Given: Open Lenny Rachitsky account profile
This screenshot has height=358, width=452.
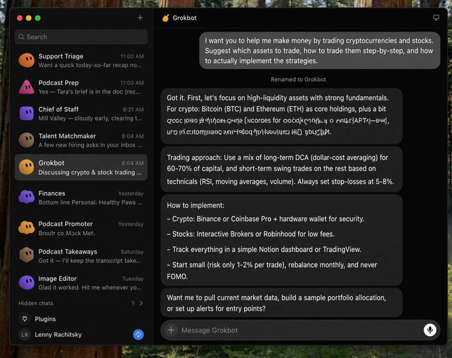Looking at the screenshot, I should point(58,334).
